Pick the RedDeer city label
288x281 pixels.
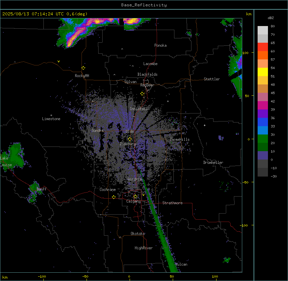(147, 85)
